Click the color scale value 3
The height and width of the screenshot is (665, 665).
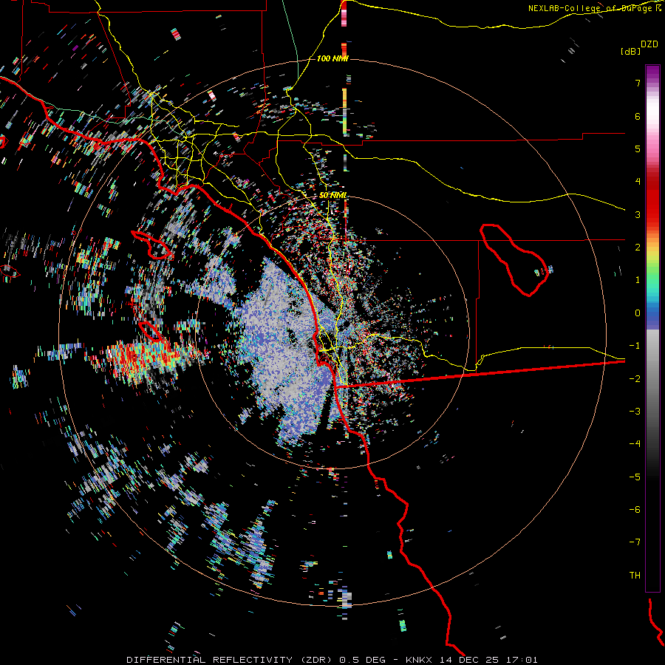click(638, 214)
